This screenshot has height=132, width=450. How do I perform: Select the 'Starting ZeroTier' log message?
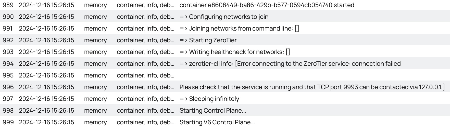click(x=208, y=40)
